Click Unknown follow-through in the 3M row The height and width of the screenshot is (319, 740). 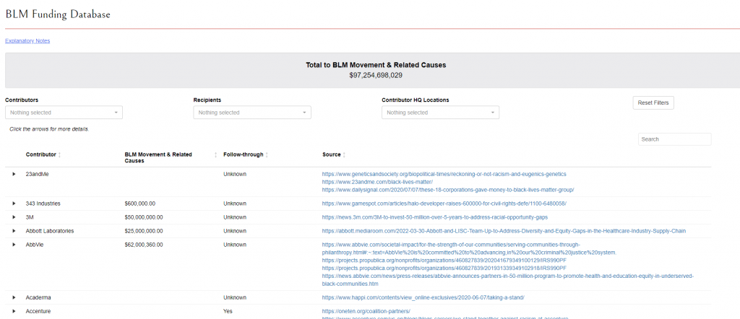(235, 217)
